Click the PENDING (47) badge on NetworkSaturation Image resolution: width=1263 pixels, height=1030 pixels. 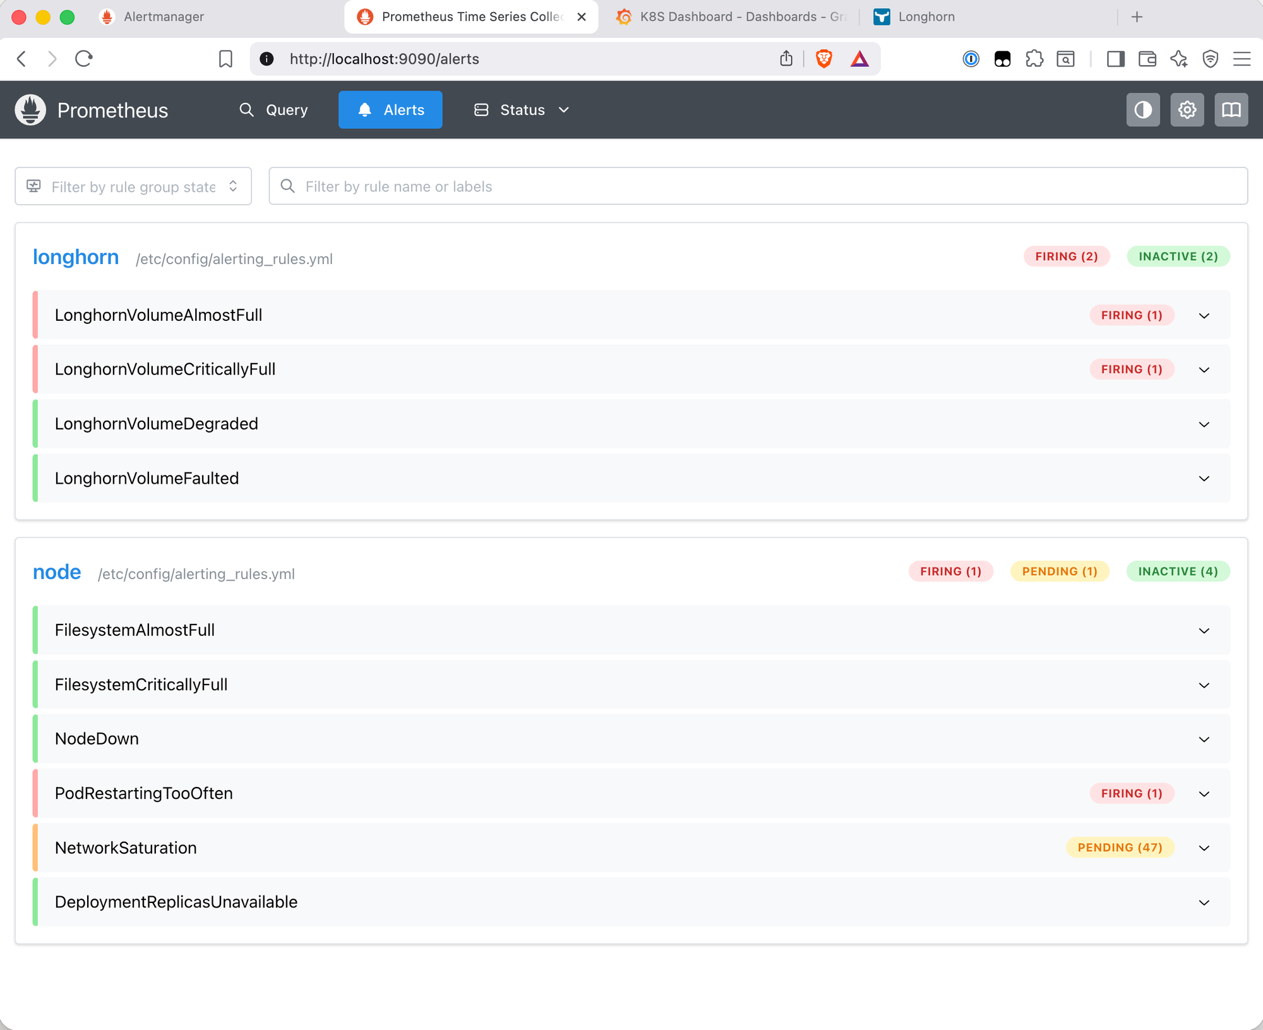point(1120,847)
